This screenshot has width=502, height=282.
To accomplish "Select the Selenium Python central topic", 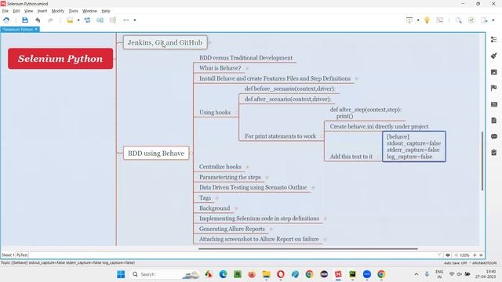I will (60, 59).
